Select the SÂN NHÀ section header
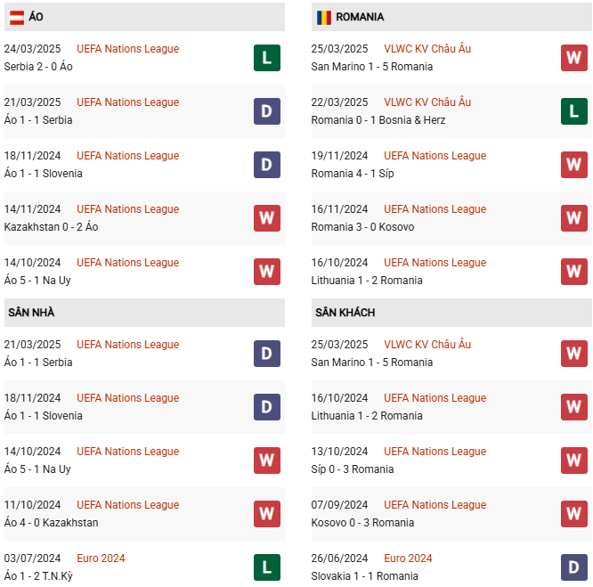Screen dimensions: 593x587 coord(32,313)
